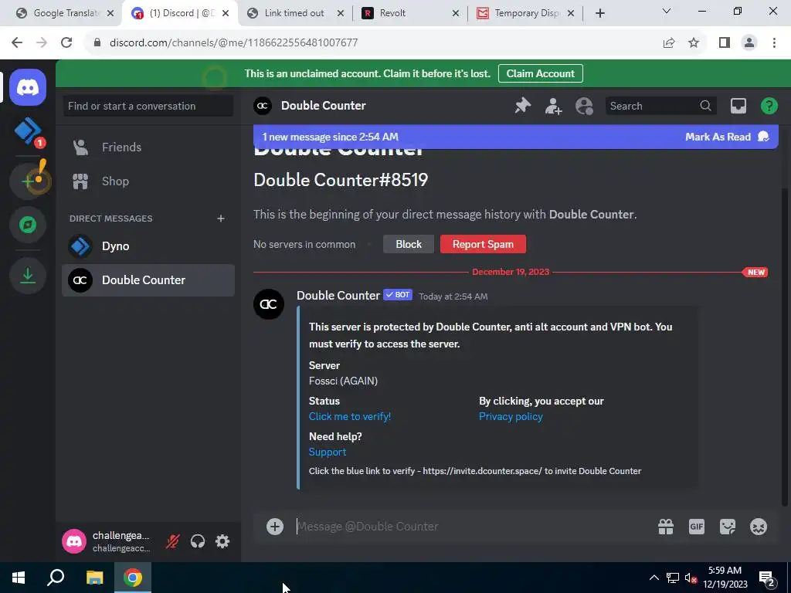Select the Double Counter direct message
Image resolution: width=791 pixels, height=593 pixels.
(148, 280)
